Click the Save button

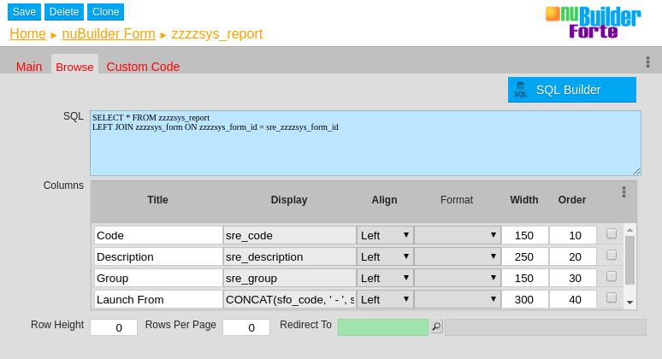click(x=24, y=12)
